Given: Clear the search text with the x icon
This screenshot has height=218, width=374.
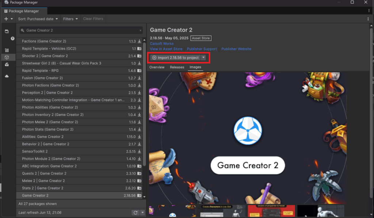Looking at the screenshot, I should pos(141,30).
